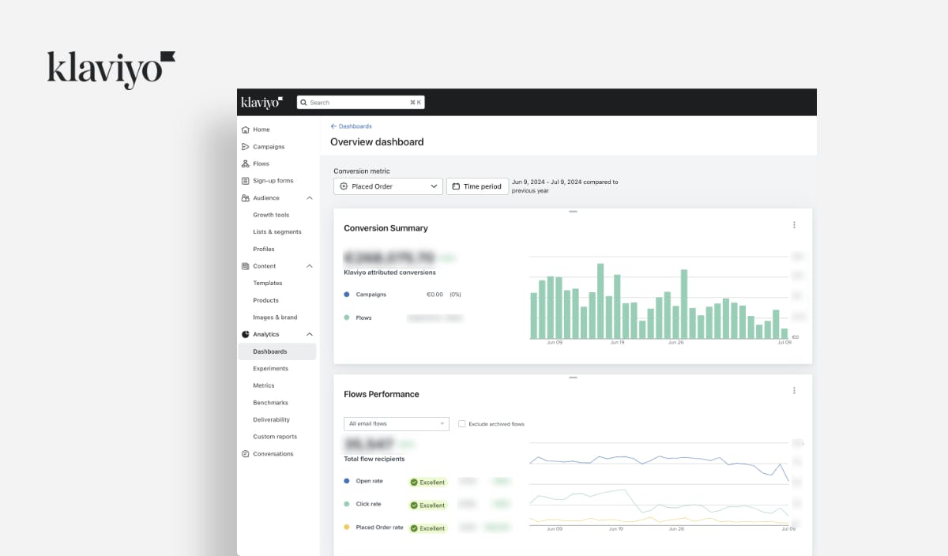Open Profiles under Audience
This screenshot has width=948, height=556.
pos(264,249)
